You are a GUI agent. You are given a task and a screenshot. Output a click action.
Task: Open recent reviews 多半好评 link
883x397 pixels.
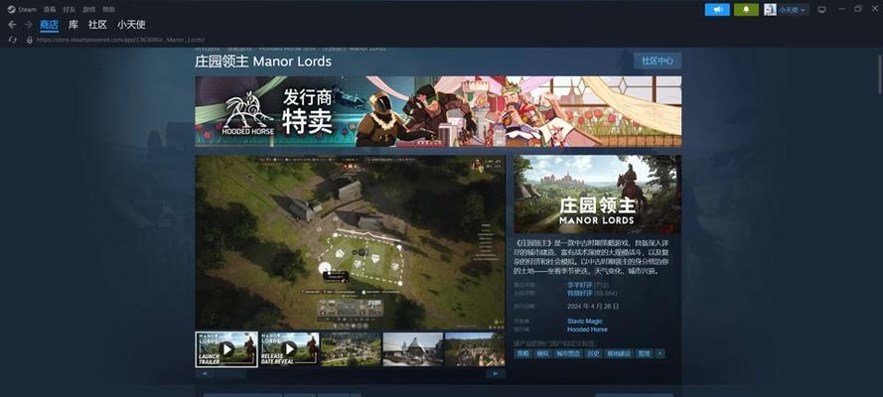[x=579, y=285]
